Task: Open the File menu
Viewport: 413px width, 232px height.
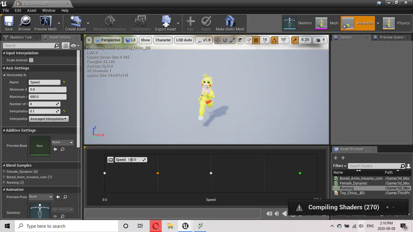Action: click(6, 11)
